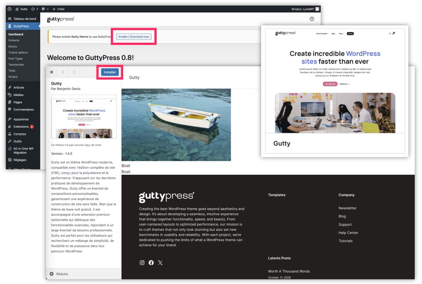
Task: Open the Instagram footer icon
Action: (x=142, y=263)
